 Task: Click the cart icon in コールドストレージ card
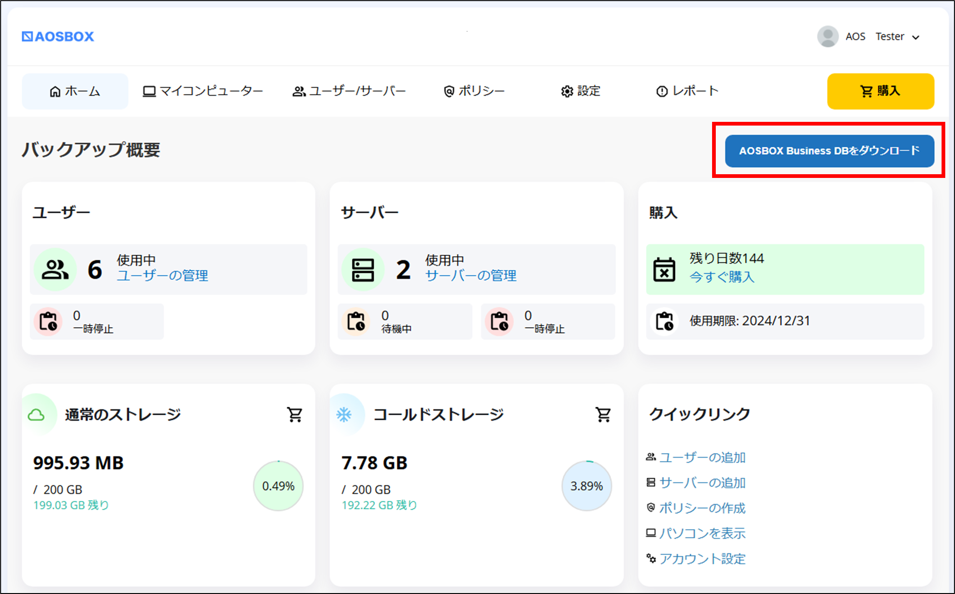603,415
